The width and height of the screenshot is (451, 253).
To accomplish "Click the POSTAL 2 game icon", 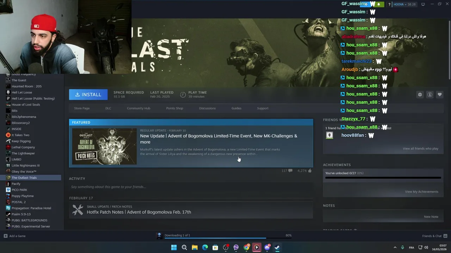I will [8, 202].
